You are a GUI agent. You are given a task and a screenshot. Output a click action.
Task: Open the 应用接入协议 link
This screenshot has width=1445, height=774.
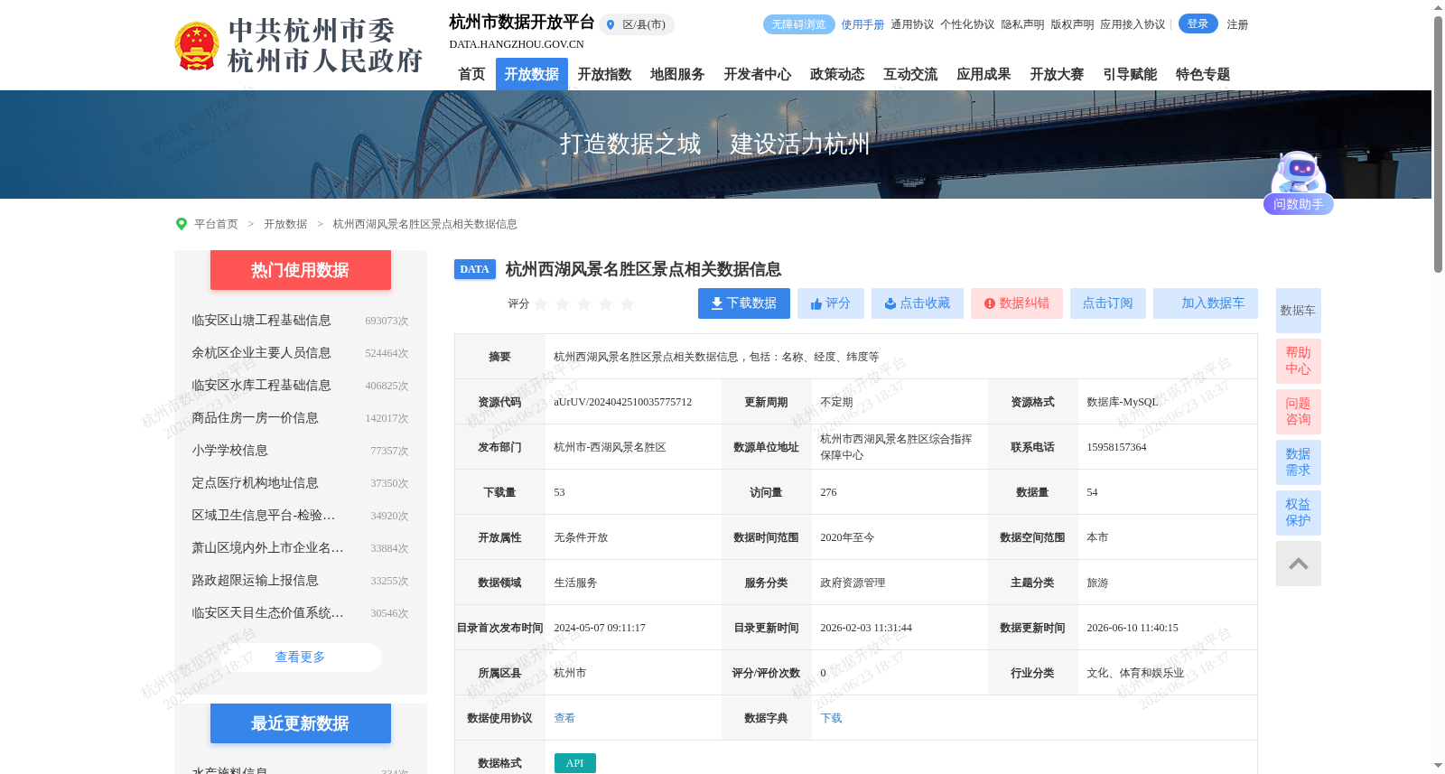coord(1133,24)
